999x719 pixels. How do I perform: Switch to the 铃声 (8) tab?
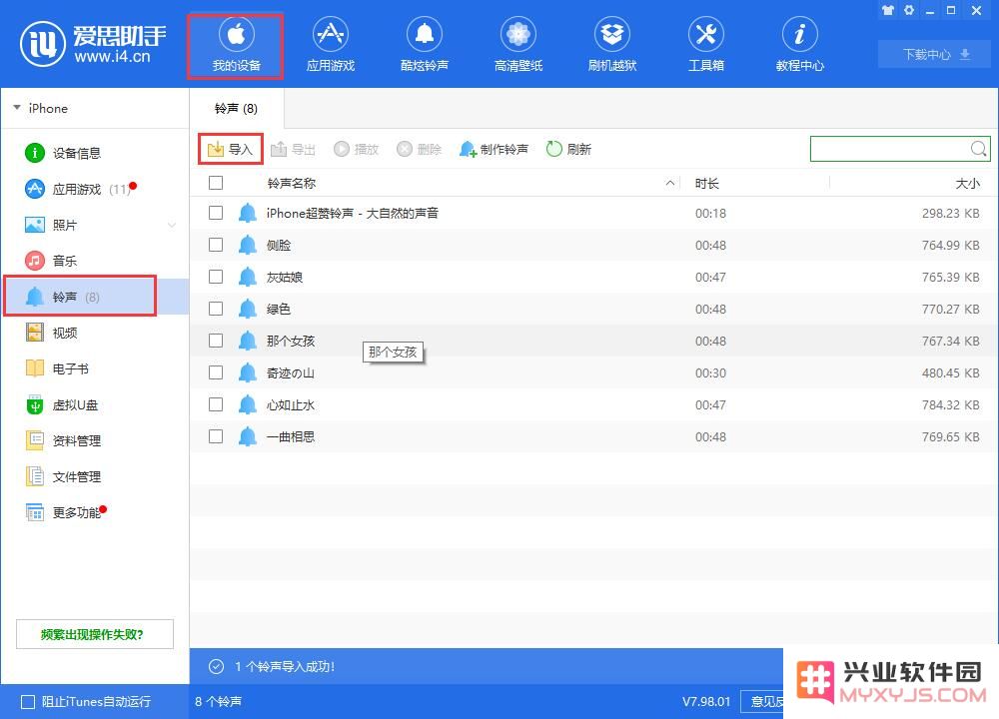(x=237, y=108)
